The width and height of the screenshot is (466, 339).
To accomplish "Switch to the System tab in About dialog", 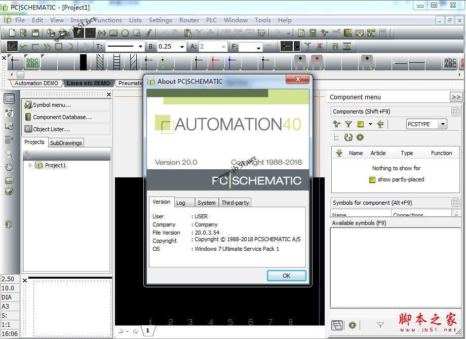I will [x=207, y=203].
